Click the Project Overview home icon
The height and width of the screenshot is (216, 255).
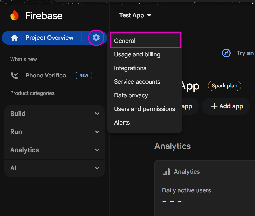[14, 38]
